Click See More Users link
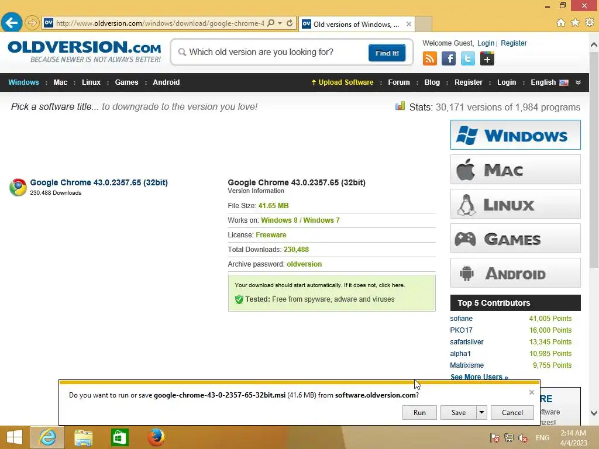Viewport: 599px width, 449px height. coord(479,377)
